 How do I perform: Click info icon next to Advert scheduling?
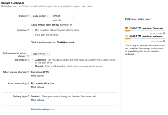[x=28, y=83]
